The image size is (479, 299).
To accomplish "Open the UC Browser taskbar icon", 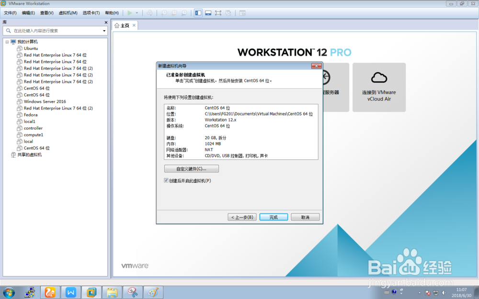I will point(50,293).
